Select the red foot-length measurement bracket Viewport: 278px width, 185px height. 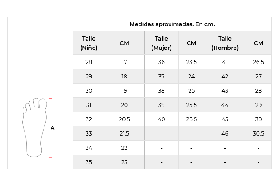click(x=51, y=128)
